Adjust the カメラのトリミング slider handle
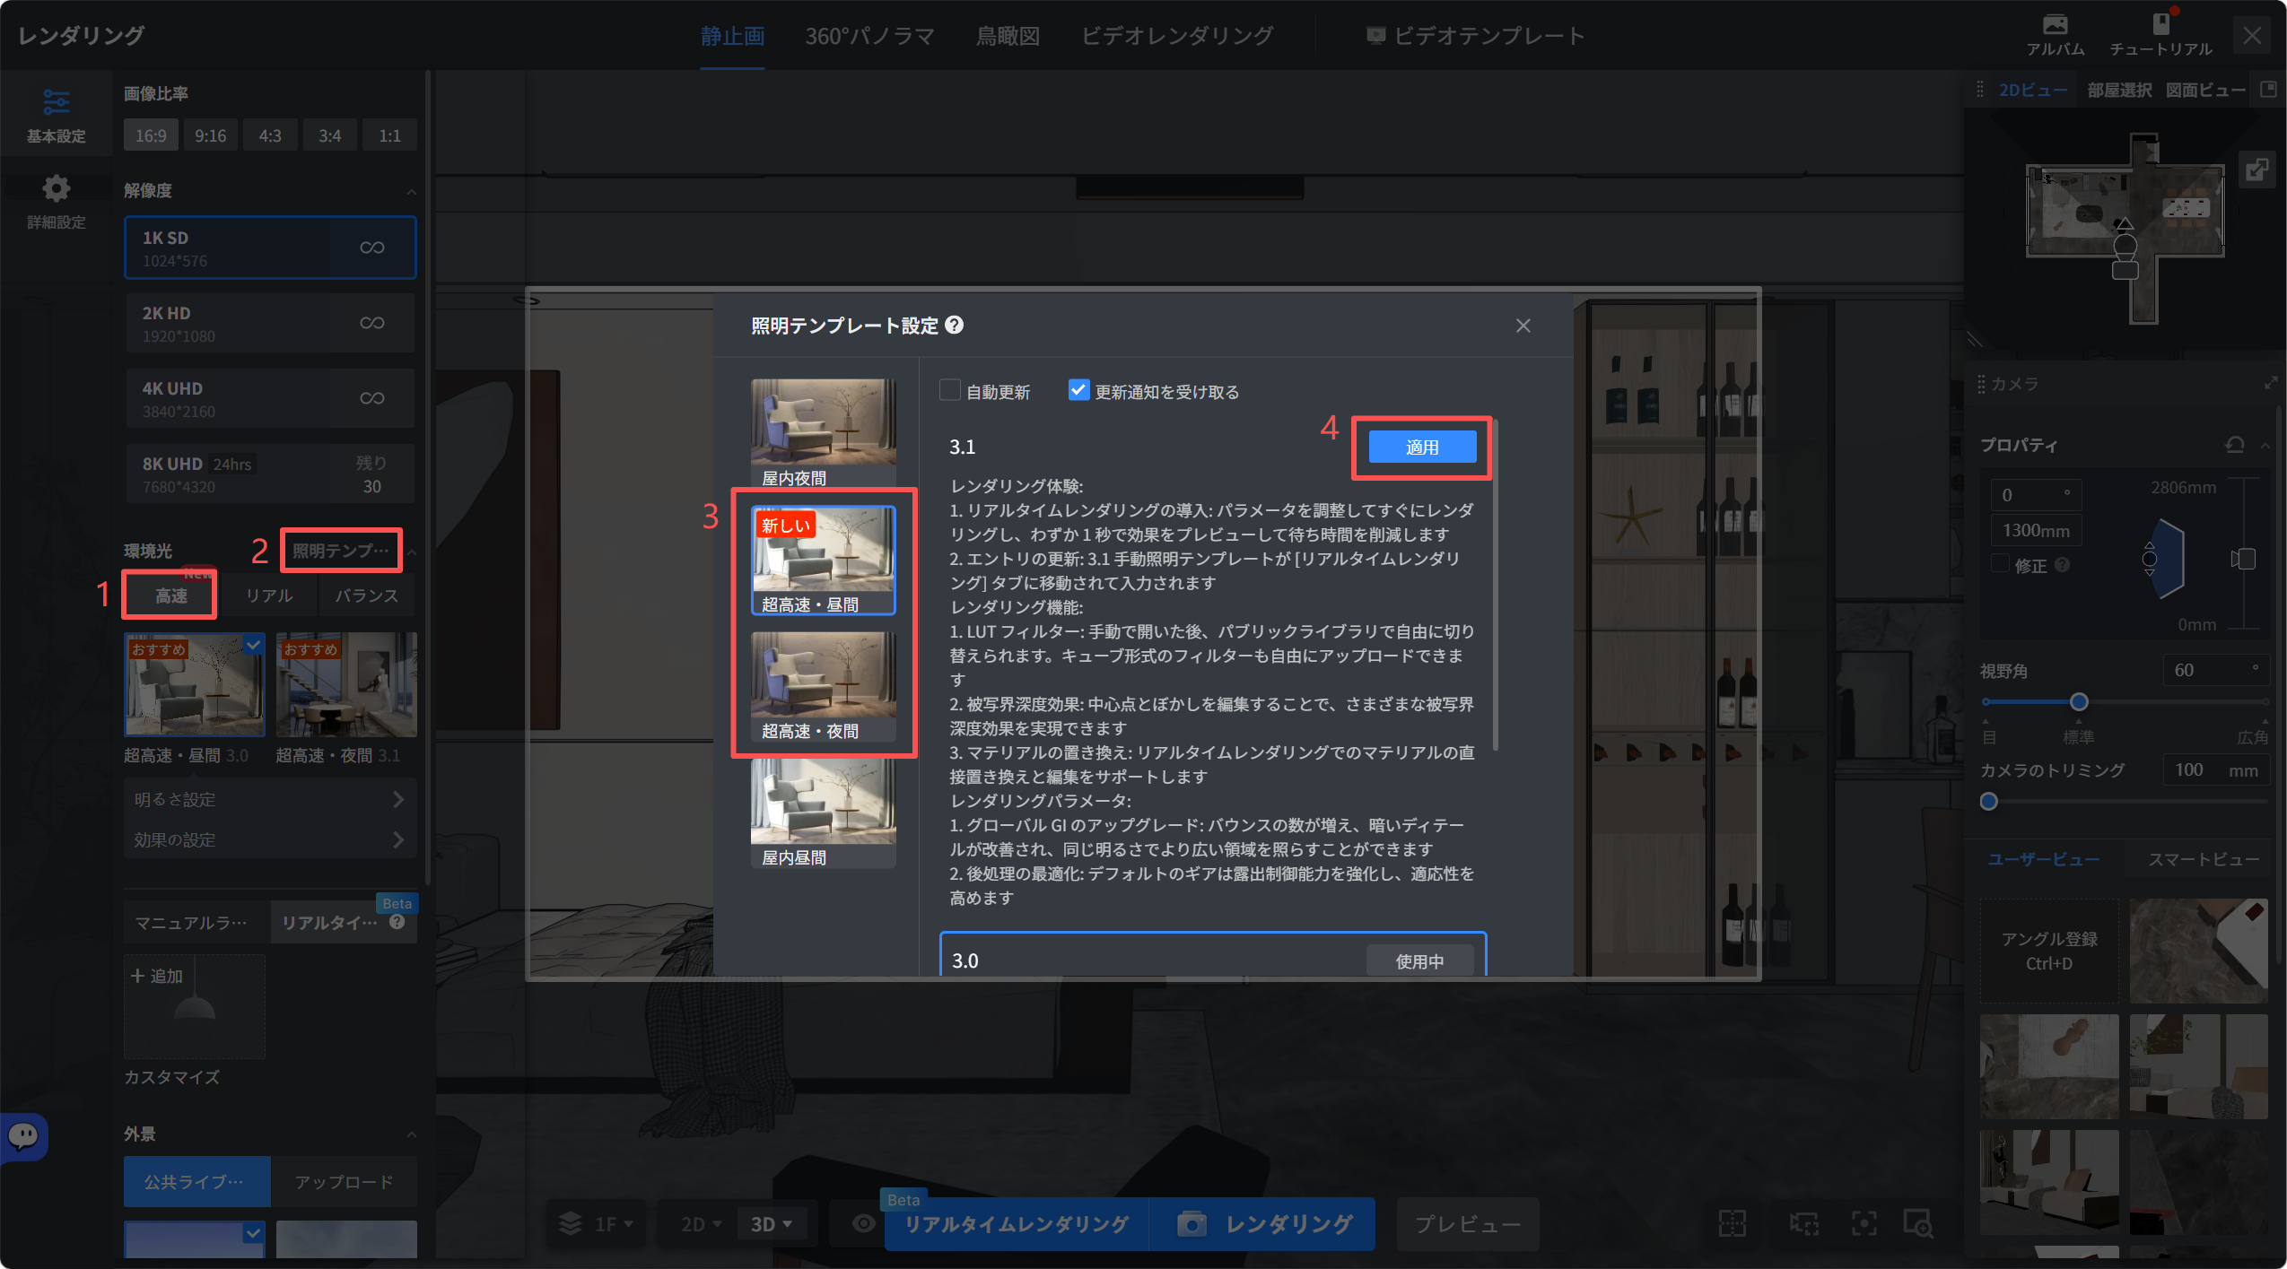2287x1269 pixels. pyautogui.click(x=1989, y=801)
